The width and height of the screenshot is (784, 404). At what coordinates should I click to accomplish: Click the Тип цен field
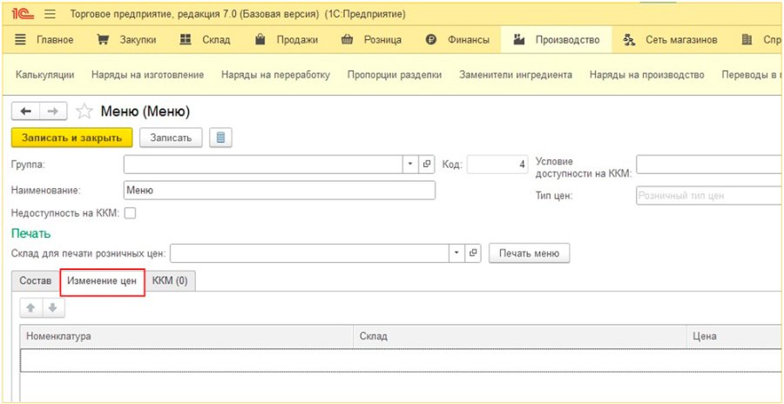709,196
